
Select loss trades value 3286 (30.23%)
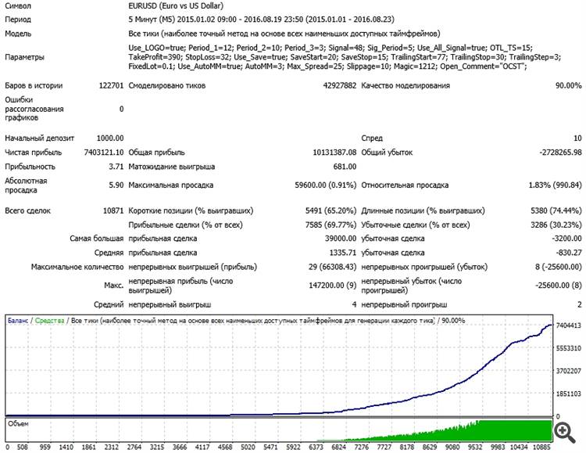point(556,225)
